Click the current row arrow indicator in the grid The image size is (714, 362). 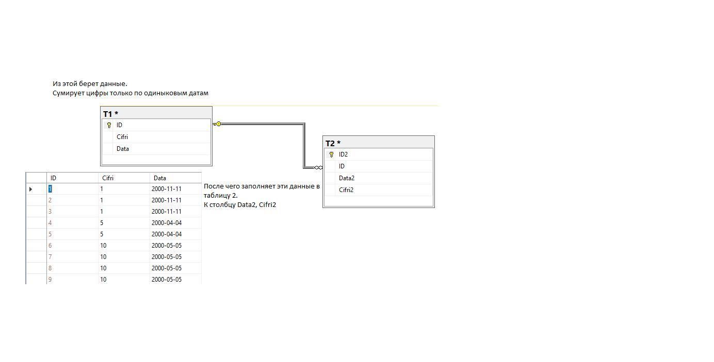point(31,189)
